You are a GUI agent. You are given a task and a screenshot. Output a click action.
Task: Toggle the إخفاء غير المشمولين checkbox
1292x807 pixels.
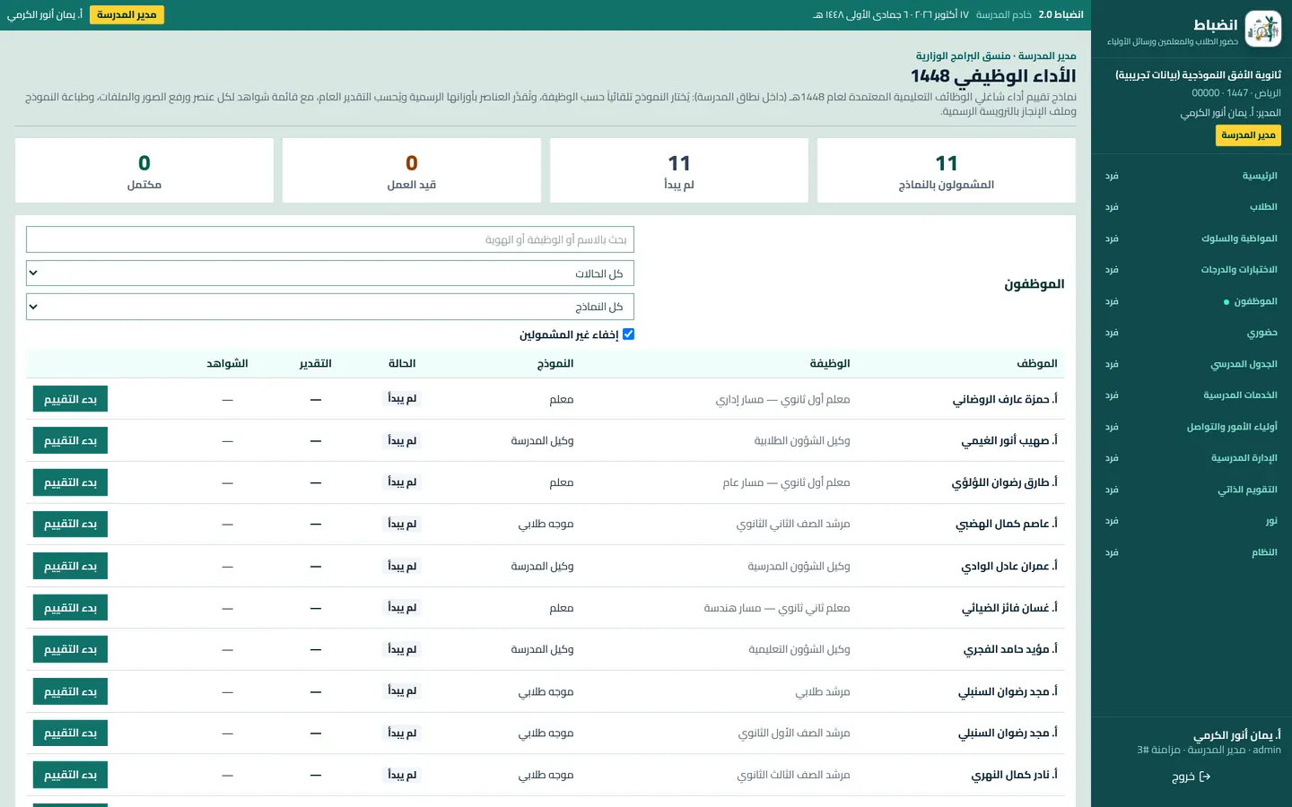coord(628,334)
